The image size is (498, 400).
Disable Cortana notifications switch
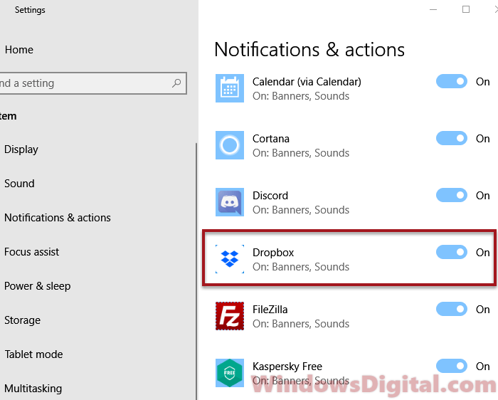pos(451,139)
